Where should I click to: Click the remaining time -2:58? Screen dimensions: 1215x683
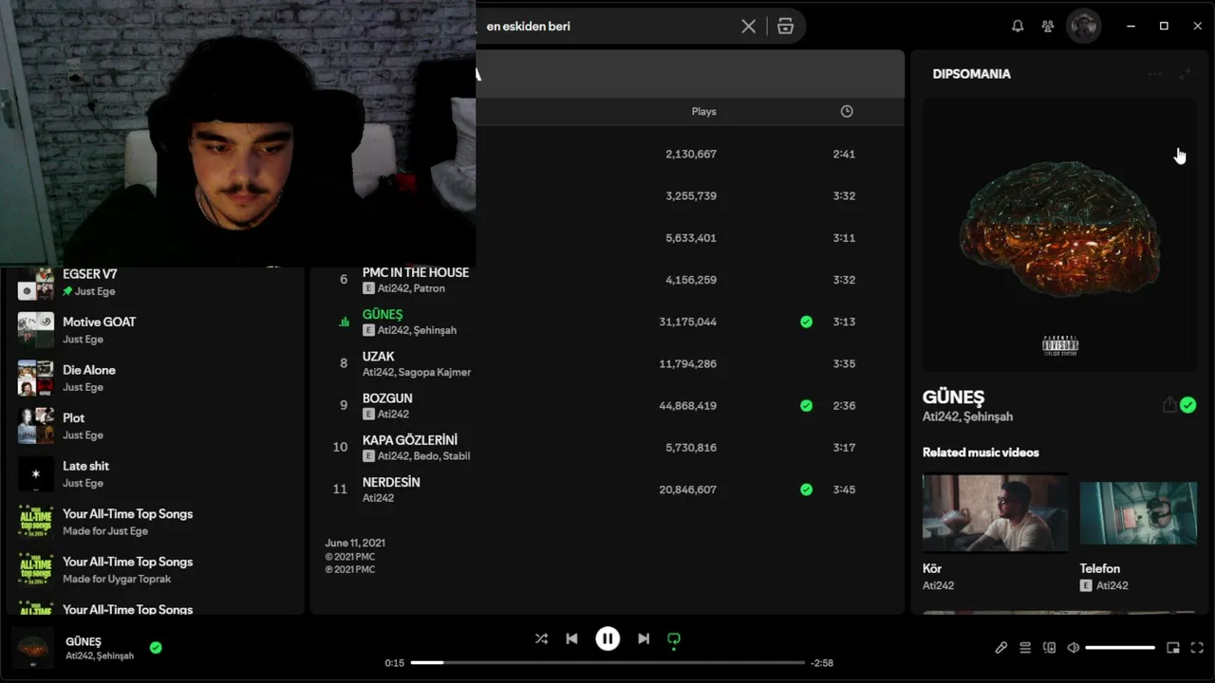click(822, 663)
